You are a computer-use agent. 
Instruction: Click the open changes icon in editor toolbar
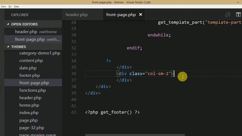point(228,15)
